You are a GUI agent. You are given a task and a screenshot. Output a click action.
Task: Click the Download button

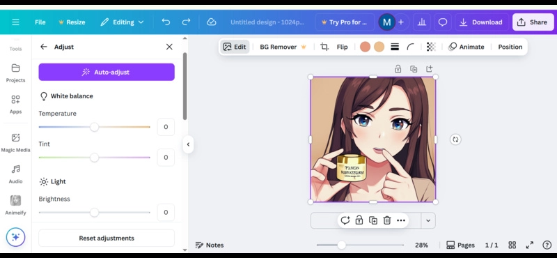(x=481, y=22)
